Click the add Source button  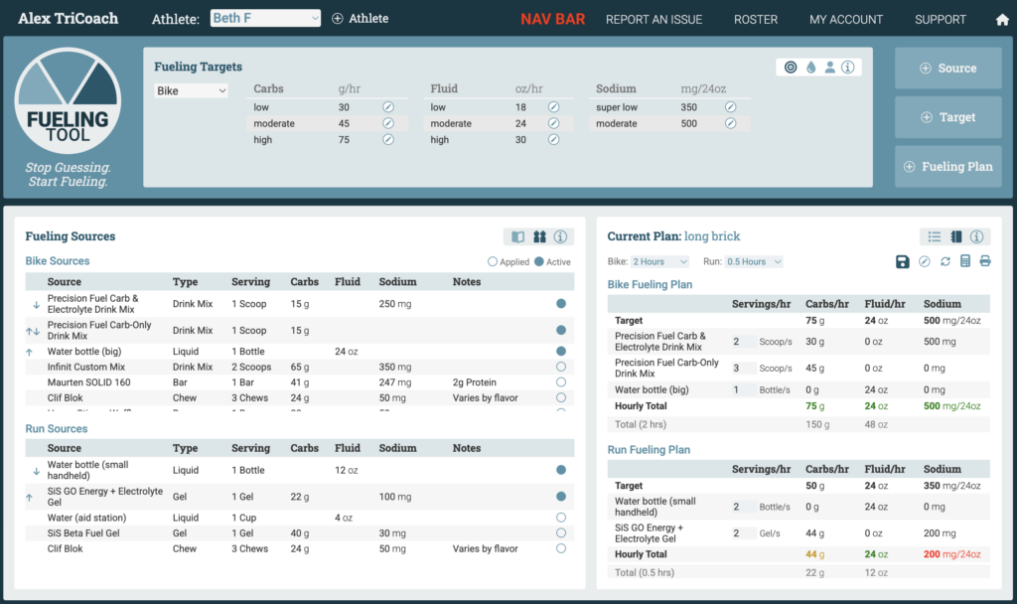[x=948, y=69]
